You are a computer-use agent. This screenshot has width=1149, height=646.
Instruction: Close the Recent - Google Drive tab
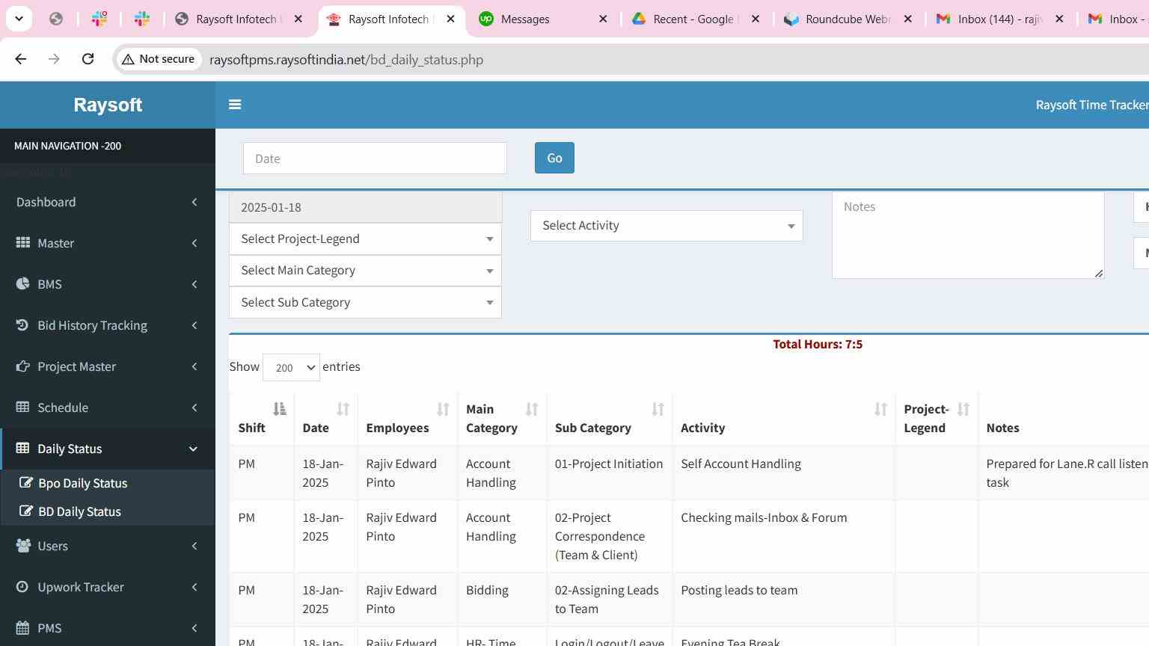tap(756, 19)
